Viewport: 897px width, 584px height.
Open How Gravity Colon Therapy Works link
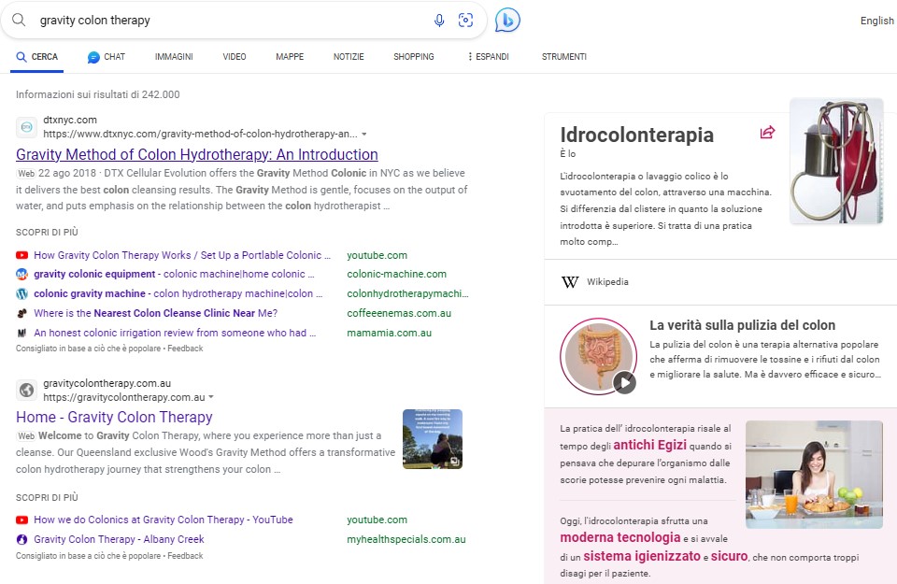(x=182, y=255)
